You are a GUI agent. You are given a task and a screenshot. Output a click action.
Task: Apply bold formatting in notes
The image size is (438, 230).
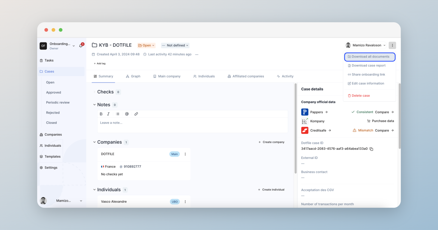(101, 114)
